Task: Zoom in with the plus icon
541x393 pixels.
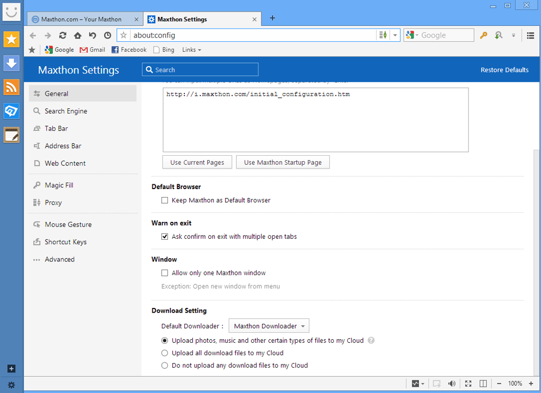Action: point(531,383)
